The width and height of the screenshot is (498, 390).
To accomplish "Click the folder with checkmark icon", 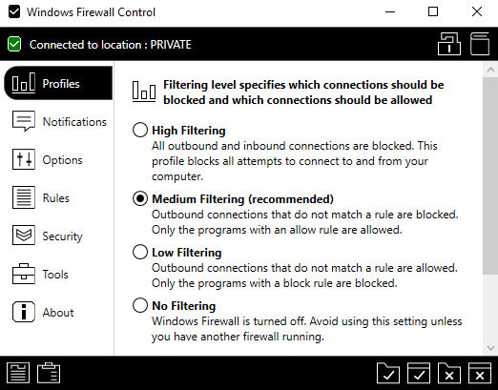I will pyautogui.click(x=388, y=373).
